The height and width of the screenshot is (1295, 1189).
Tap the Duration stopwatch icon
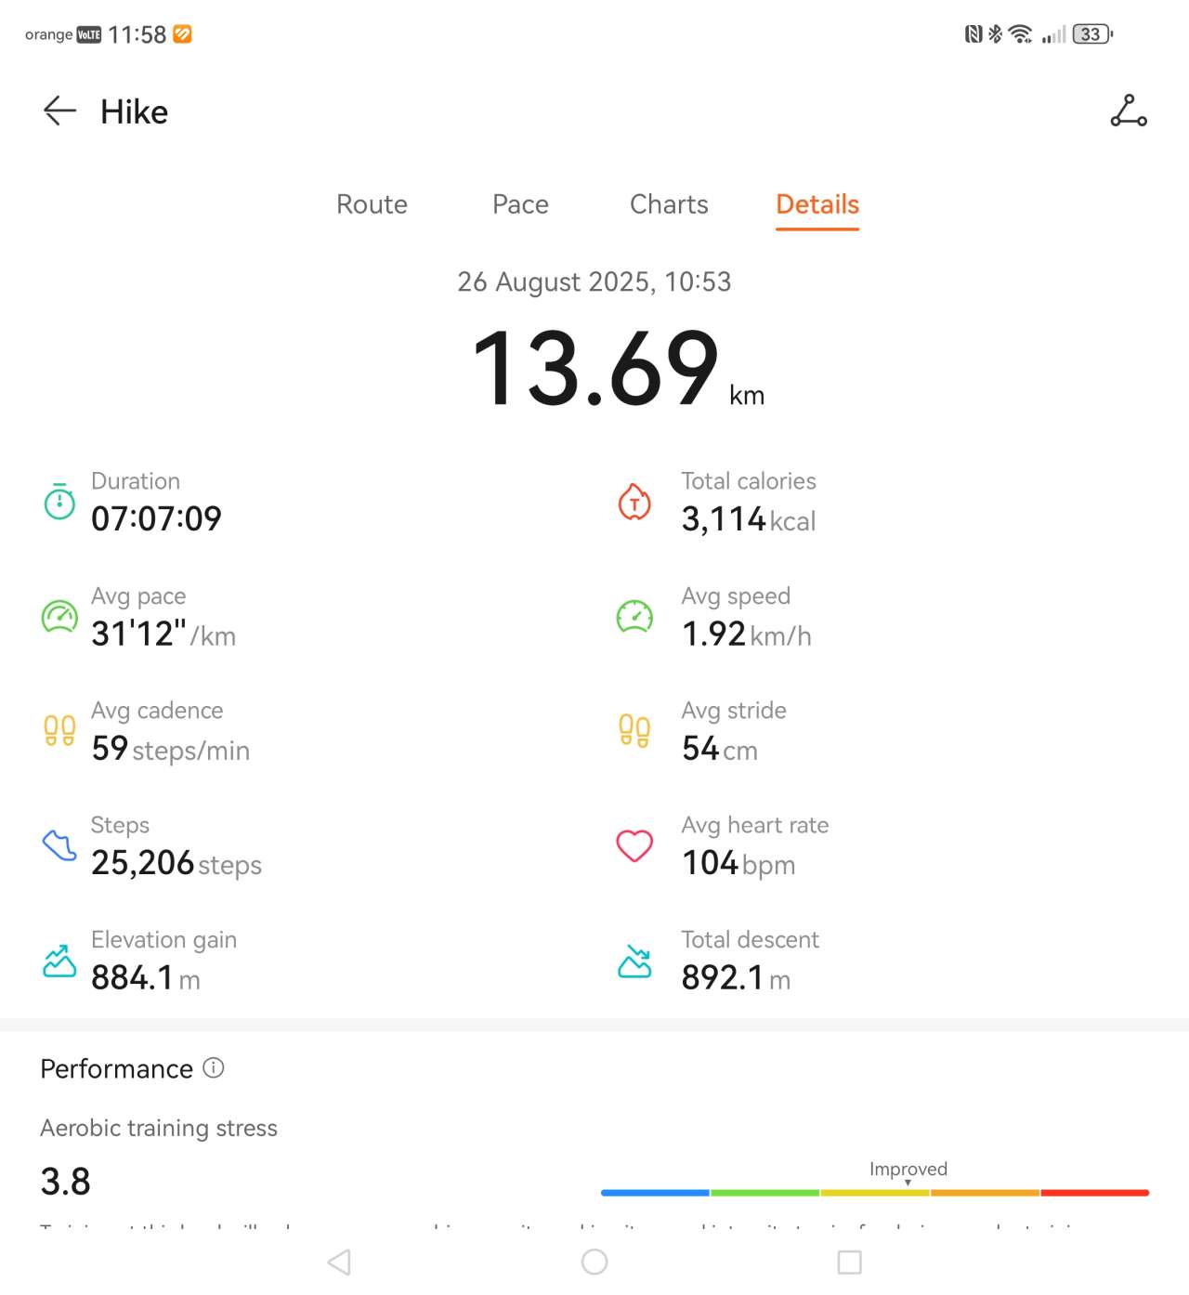(x=60, y=502)
